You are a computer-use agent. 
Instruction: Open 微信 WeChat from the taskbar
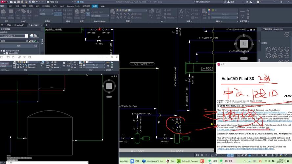[x=213, y=161]
